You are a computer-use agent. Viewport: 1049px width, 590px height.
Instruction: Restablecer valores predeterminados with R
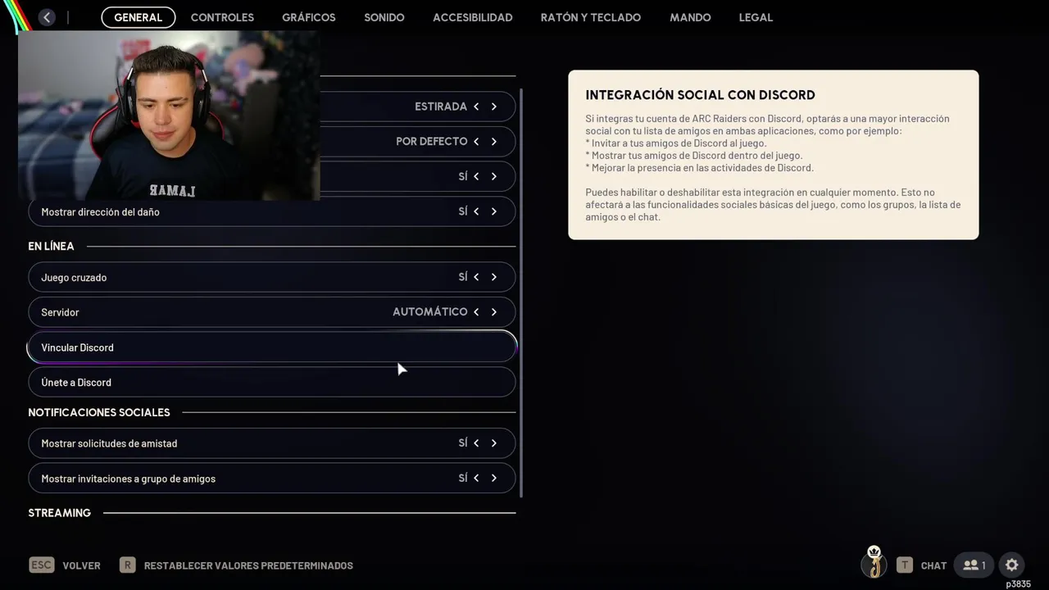click(x=236, y=565)
